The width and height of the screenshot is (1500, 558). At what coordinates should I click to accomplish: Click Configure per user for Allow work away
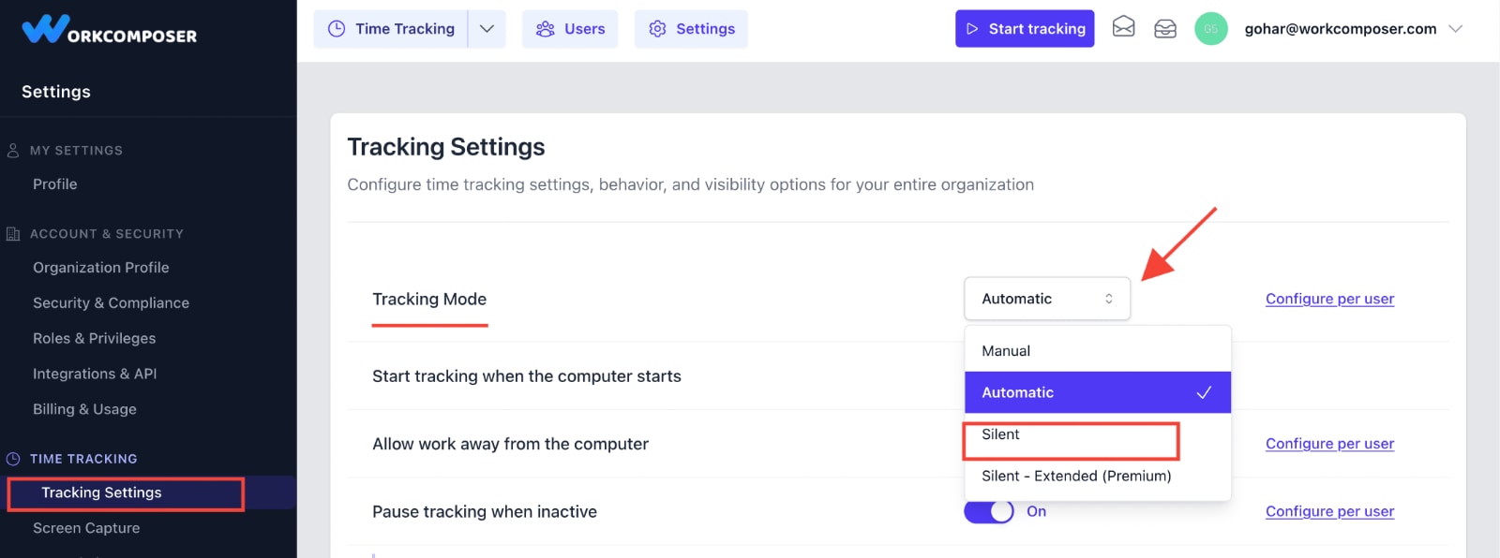click(x=1329, y=444)
